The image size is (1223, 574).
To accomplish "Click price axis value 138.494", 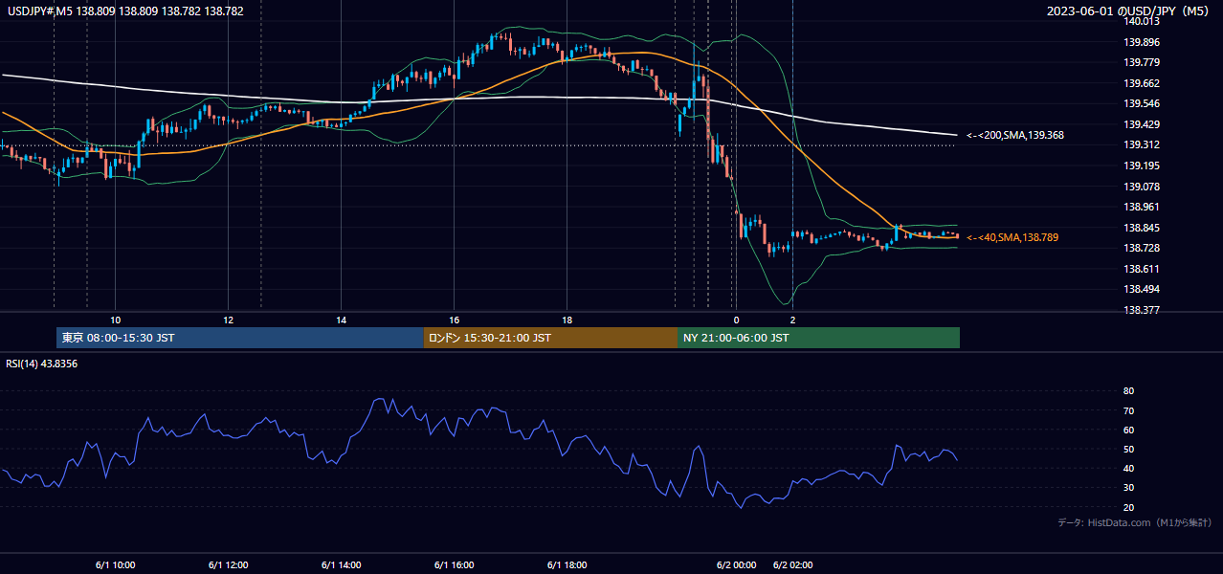I will click(1144, 289).
